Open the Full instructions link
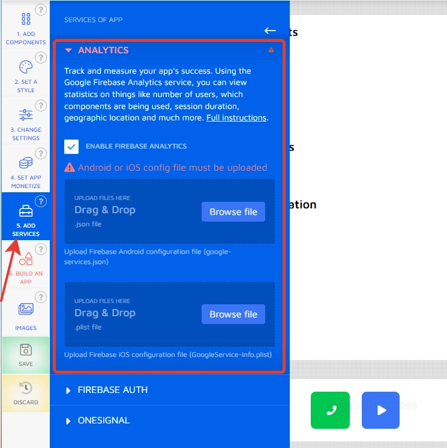The image size is (447, 448). [x=236, y=118]
